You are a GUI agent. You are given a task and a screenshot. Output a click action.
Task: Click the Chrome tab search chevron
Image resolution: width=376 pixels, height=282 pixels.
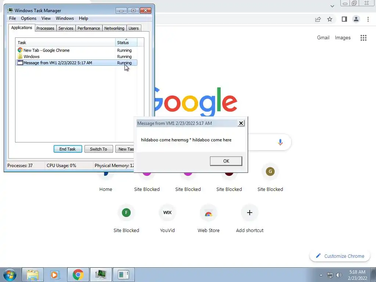pyautogui.click(x=332, y=6)
